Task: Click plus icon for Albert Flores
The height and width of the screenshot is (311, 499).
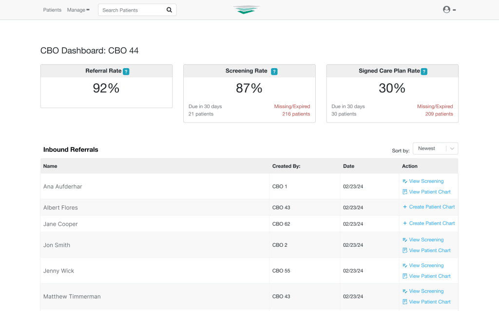Action: pos(405,207)
